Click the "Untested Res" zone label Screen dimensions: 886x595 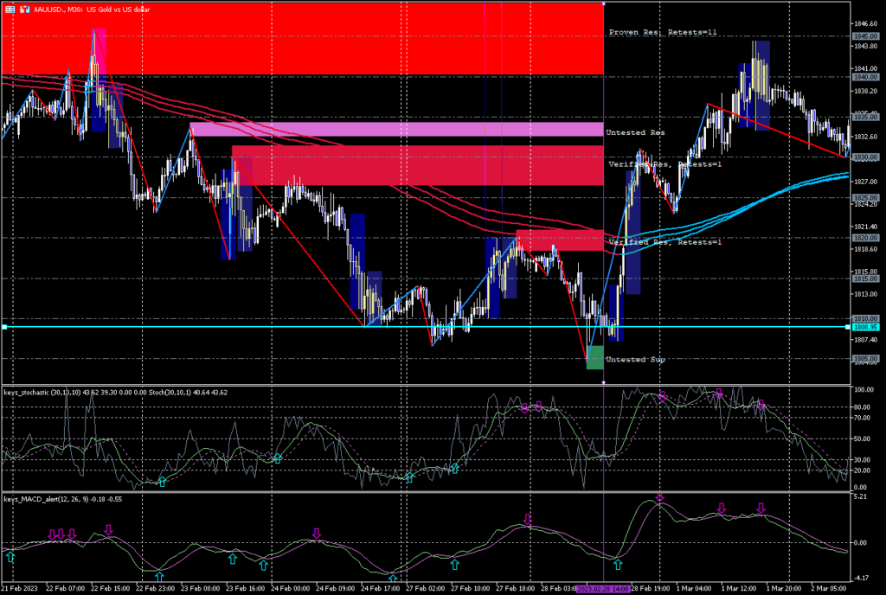point(635,132)
